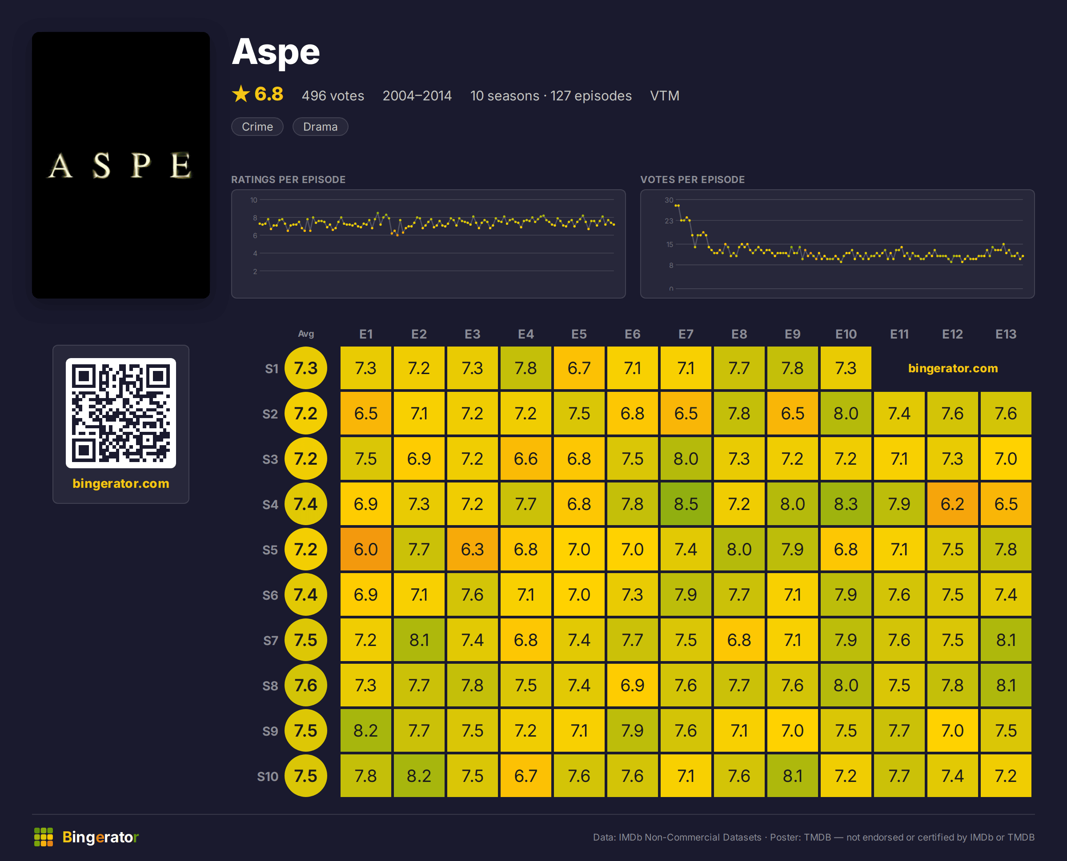Click the ASPE poster thumbnail
Viewport: 1067px width, 861px height.
[120, 165]
